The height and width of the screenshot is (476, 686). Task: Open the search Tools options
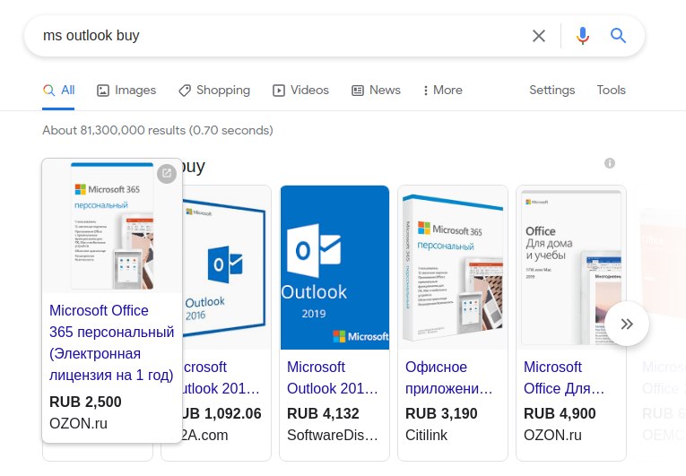coord(612,91)
